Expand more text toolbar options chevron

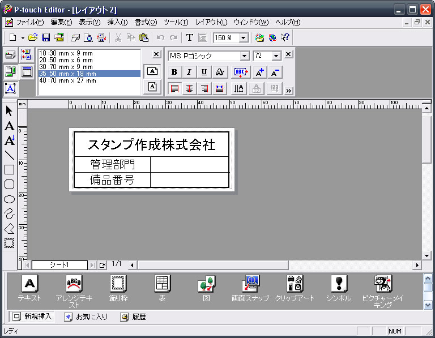pyautogui.click(x=289, y=91)
